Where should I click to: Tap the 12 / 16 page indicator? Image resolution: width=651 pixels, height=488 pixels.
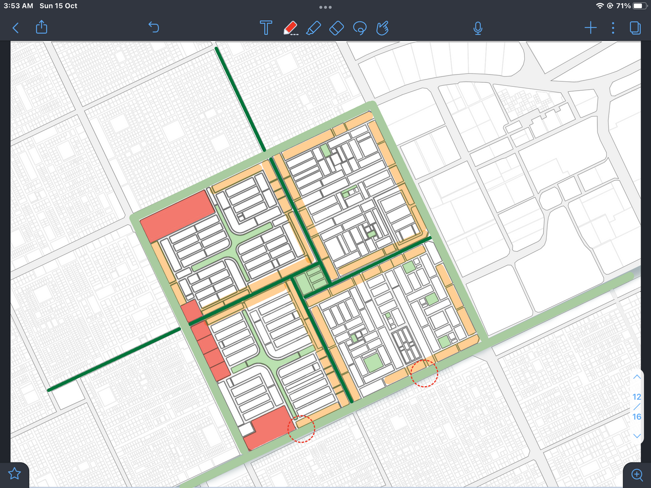[x=637, y=407]
